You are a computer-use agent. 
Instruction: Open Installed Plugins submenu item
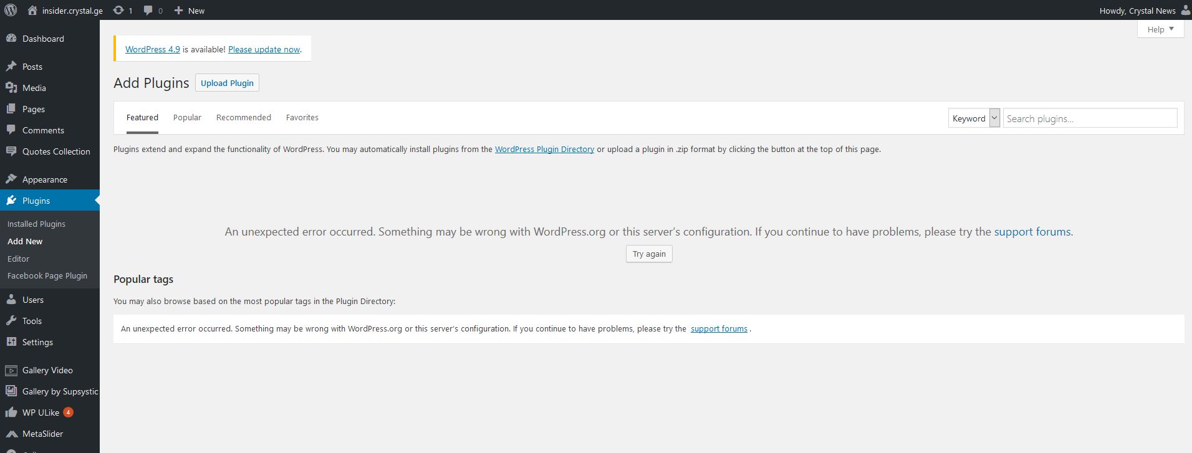pyautogui.click(x=36, y=224)
